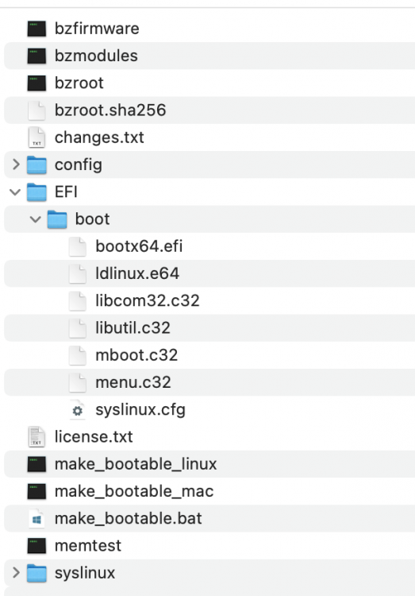The image size is (415, 596).
Task: Click the memtest executable icon
Action: click(x=37, y=546)
